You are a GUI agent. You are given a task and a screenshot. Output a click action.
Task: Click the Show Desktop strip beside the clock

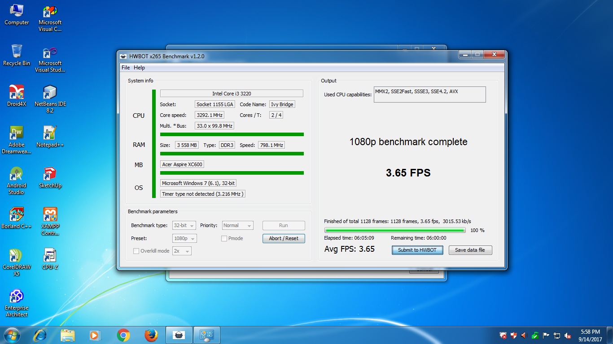click(610, 335)
